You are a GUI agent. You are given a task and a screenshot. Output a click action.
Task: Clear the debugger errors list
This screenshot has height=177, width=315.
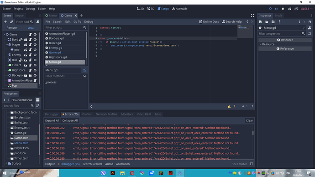click(x=249, y=120)
